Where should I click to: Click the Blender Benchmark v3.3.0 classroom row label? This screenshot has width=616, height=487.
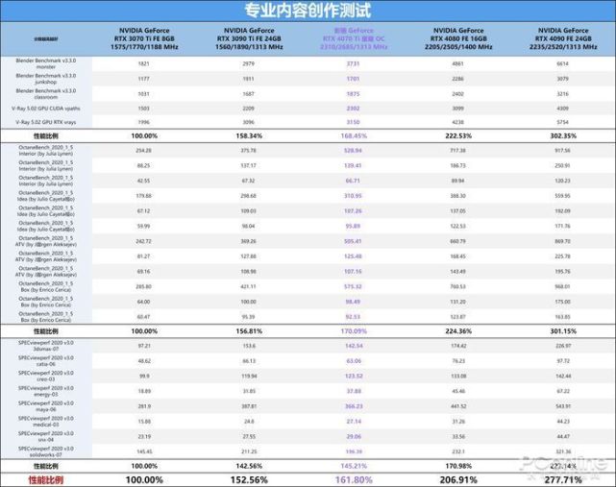tap(46, 94)
